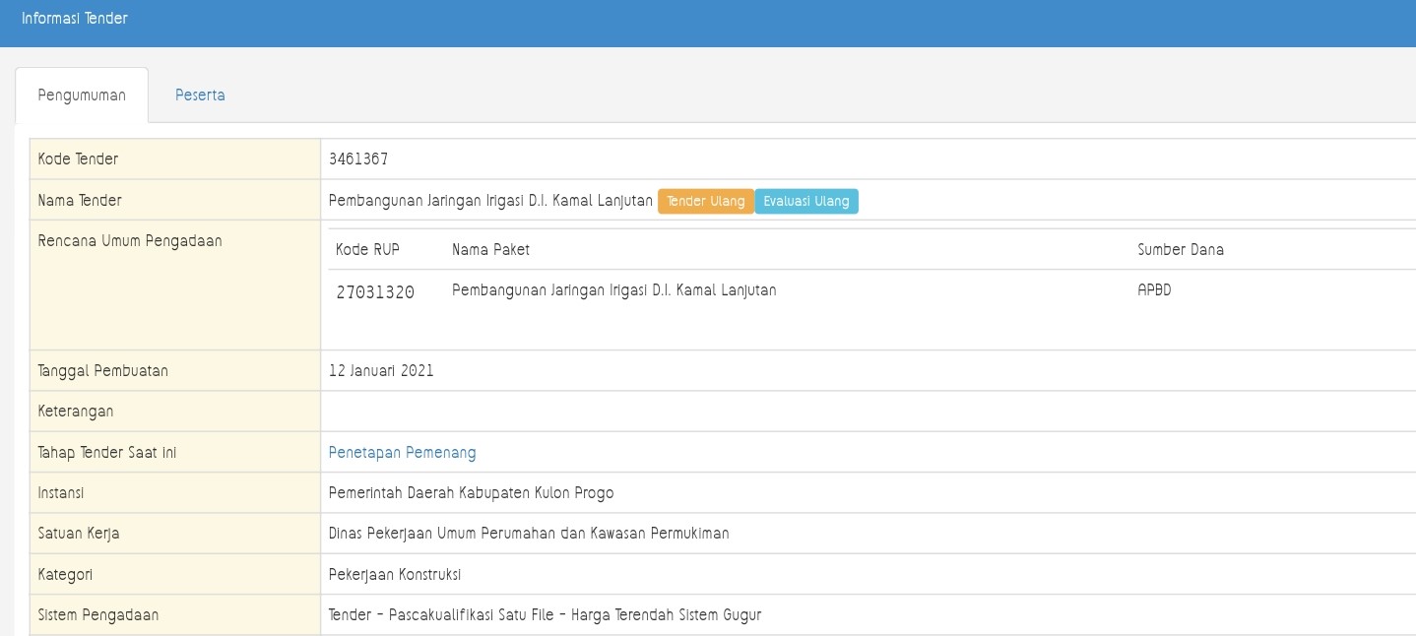The width and height of the screenshot is (1416, 636).
Task: Select the Pengumuman tab
Action: pyautogui.click(x=82, y=95)
